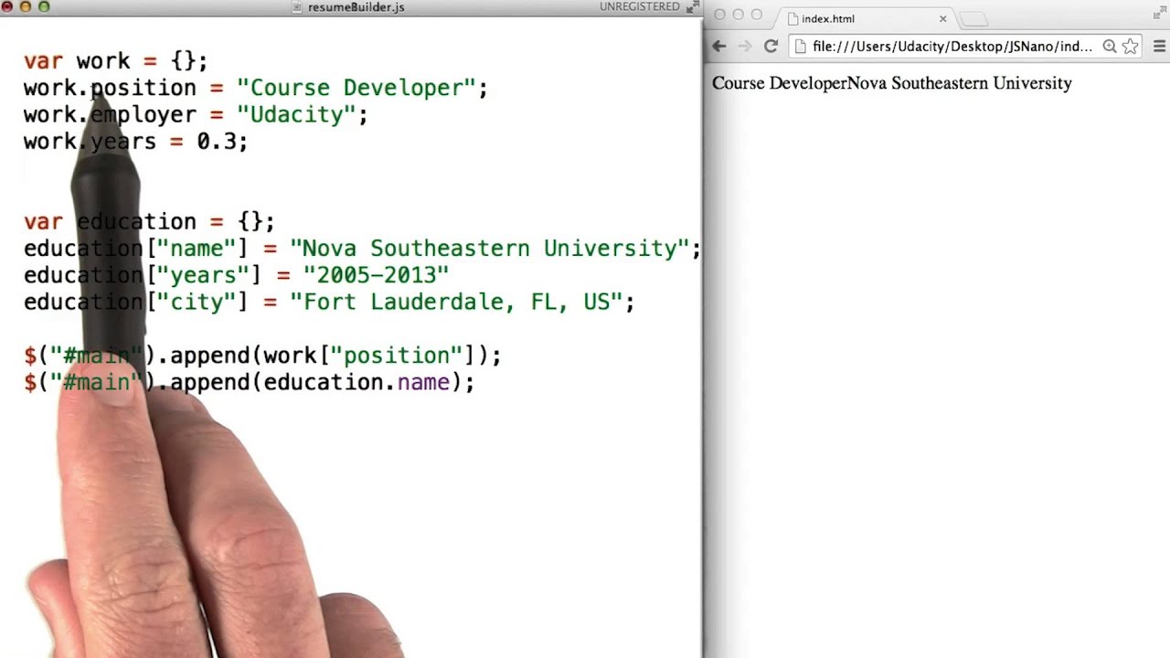Go forward in the Chrome window
The image size is (1170, 658).
coord(745,47)
